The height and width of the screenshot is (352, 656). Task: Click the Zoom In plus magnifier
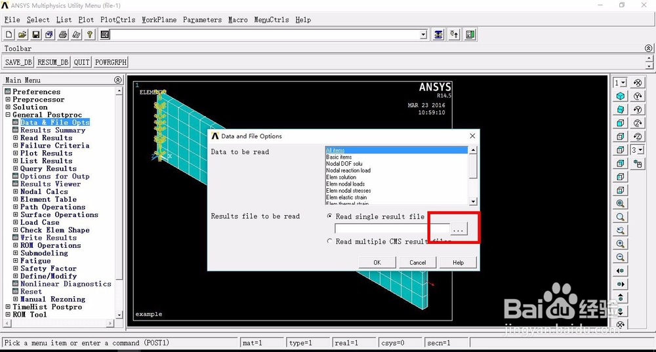click(621, 244)
